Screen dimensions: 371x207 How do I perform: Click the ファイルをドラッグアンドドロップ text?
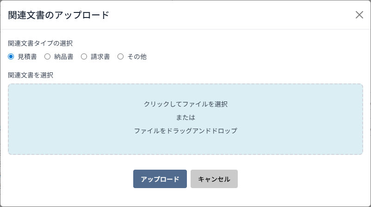pos(185,131)
